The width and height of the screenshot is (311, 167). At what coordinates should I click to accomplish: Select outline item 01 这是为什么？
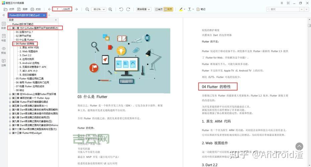24,32
